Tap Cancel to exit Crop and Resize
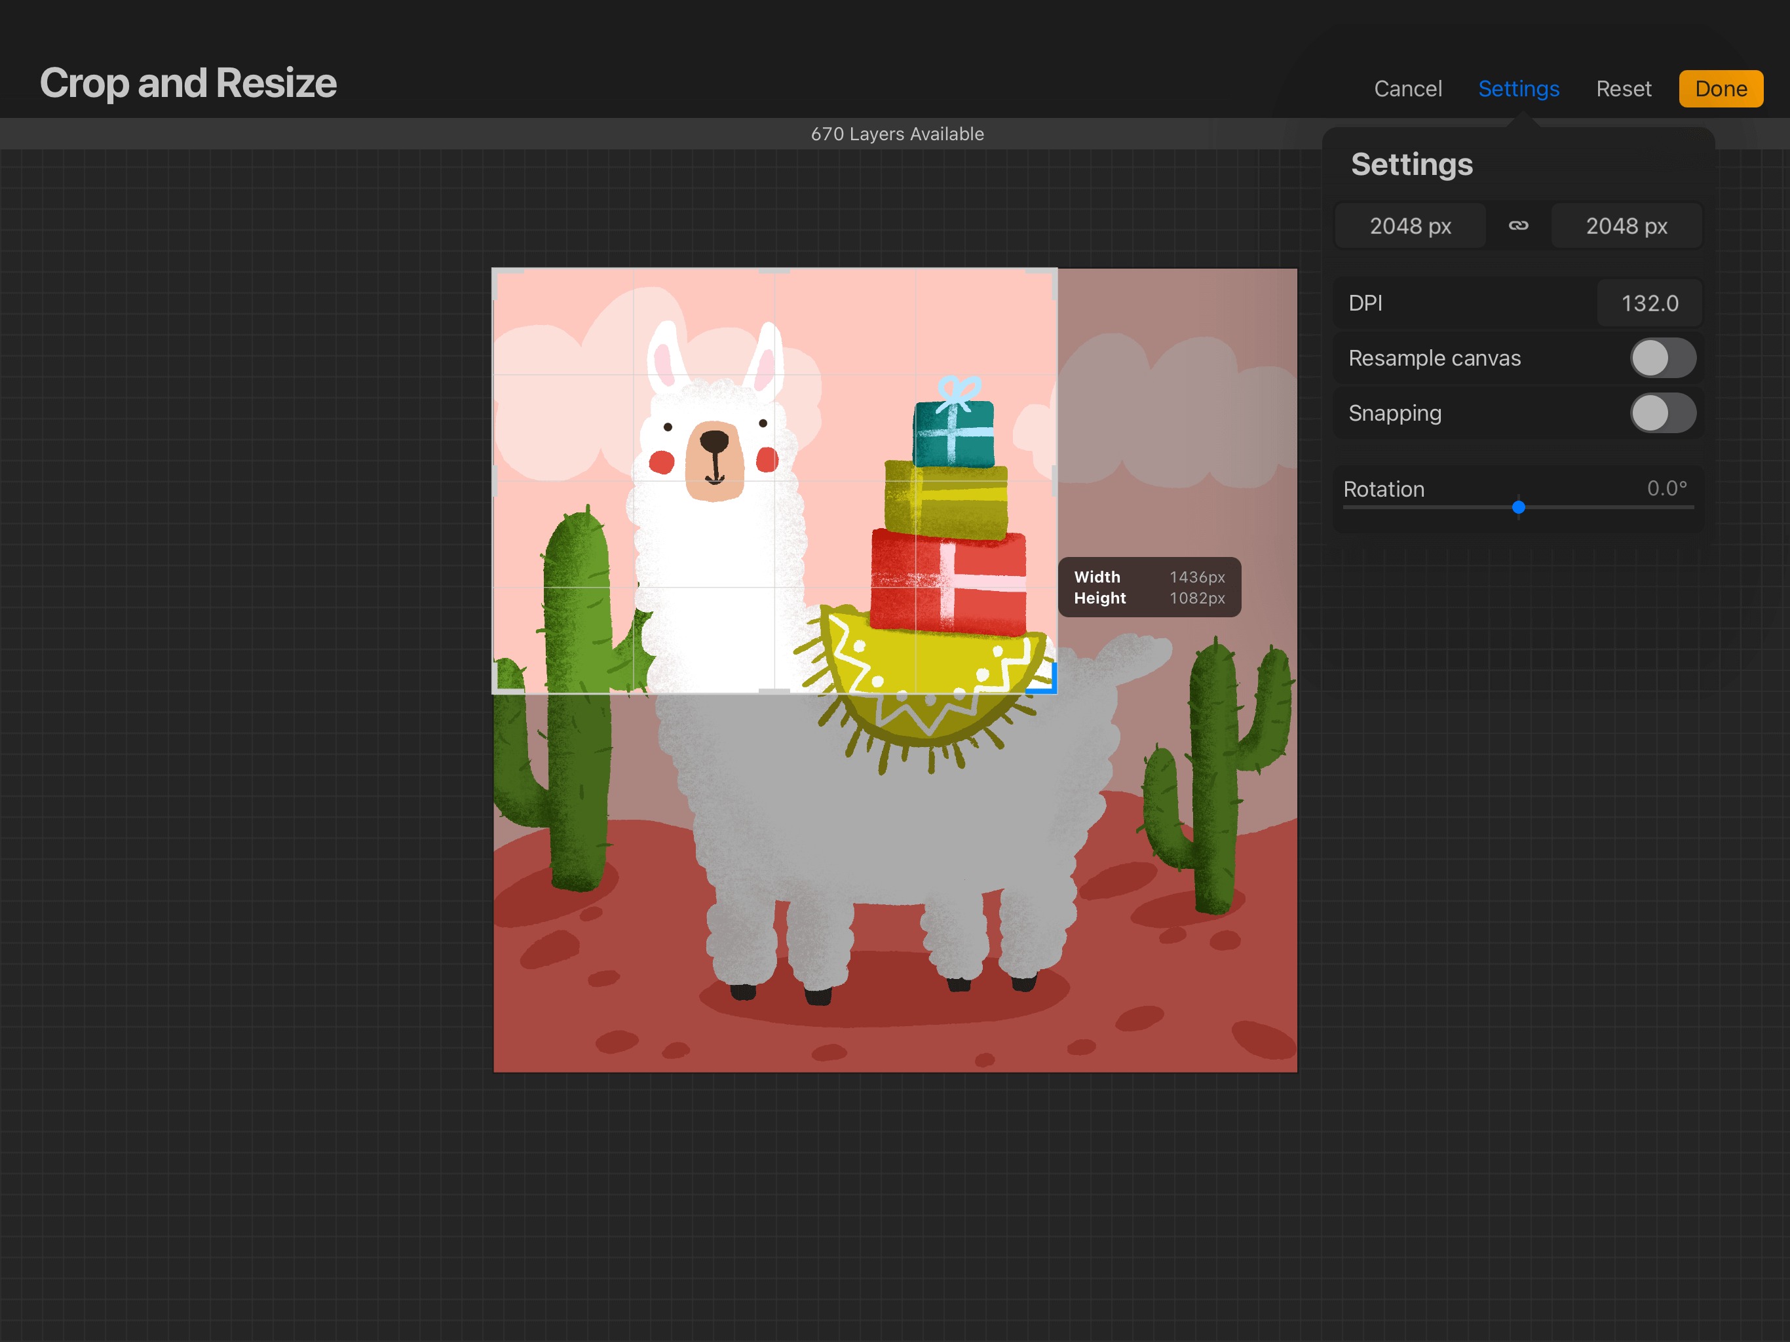Image resolution: width=1790 pixels, height=1342 pixels. pos(1407,88)
